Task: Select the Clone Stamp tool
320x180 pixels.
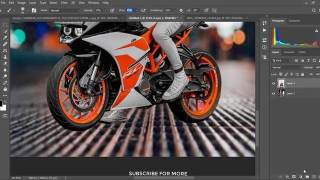Action: tap(5, 57)
